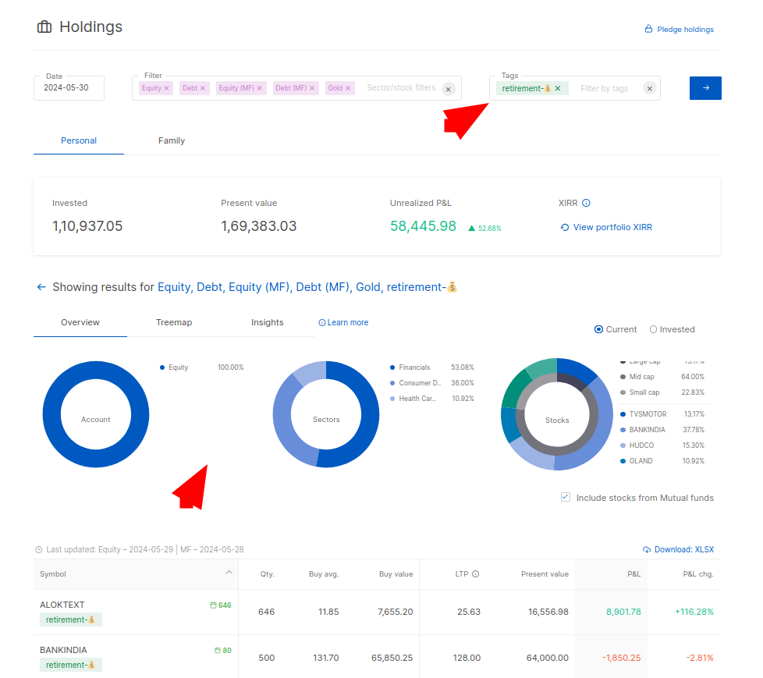This screenshot has width=763, height=678.
Task: Switch to the Family tab
Action: [x=172, y=140]
